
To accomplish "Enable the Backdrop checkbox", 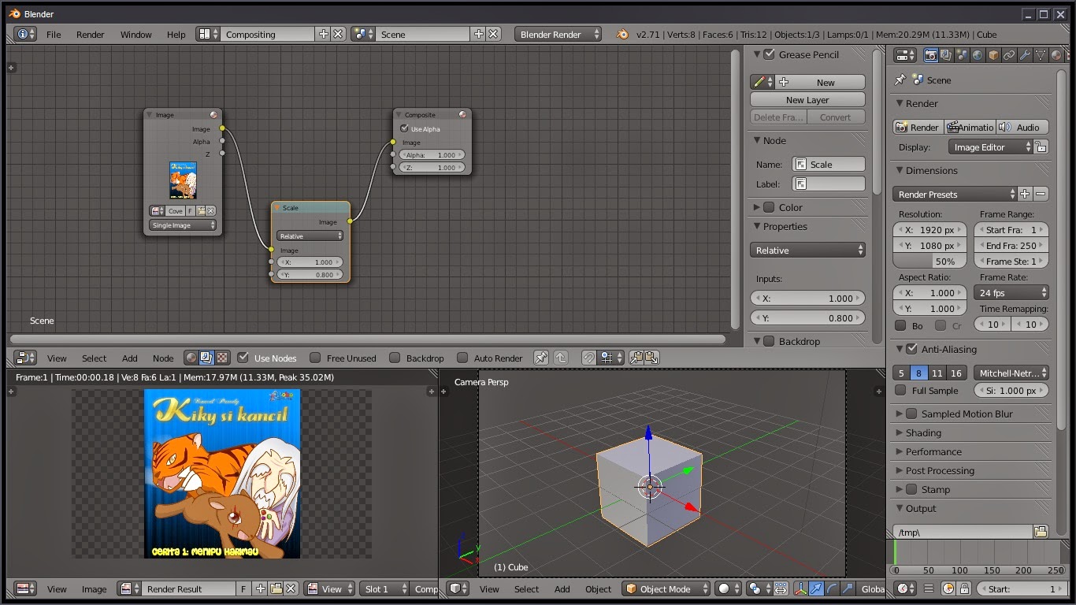I will click(395, 358).
